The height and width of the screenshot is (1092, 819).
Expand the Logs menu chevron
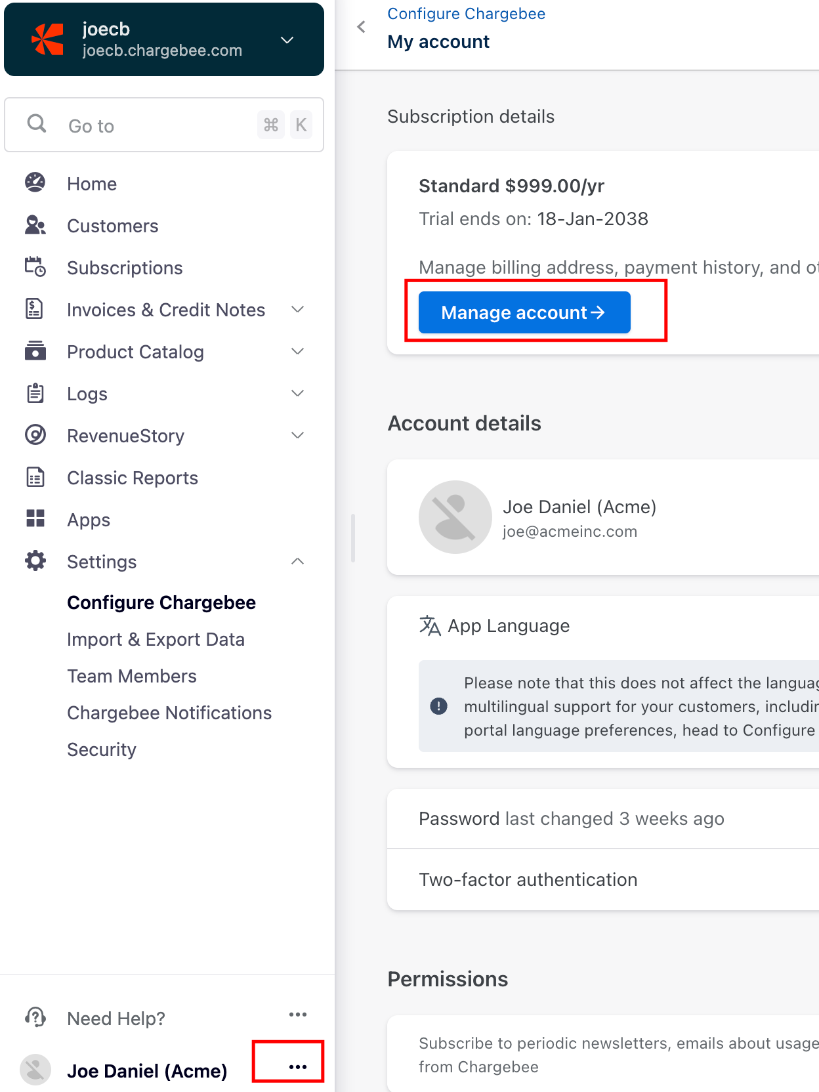point(298,394)
